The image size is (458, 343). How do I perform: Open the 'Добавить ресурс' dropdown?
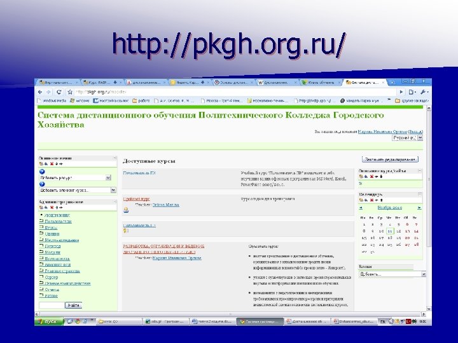pyautogui.click(x=75, y=178)
